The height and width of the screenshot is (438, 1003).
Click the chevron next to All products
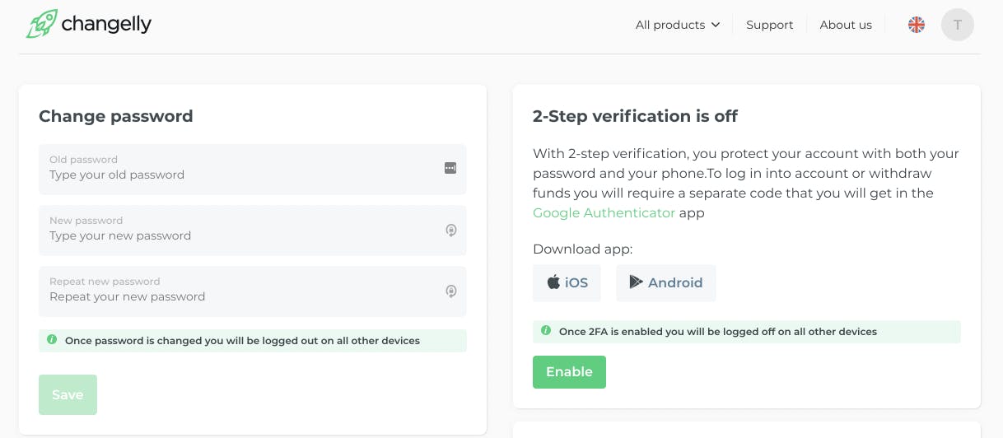point(716,25)
